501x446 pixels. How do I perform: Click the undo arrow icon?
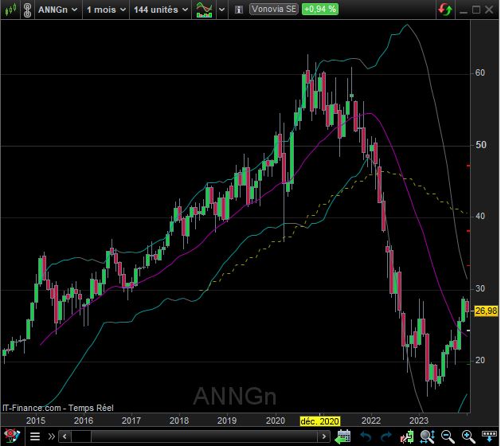pos(366,436)
